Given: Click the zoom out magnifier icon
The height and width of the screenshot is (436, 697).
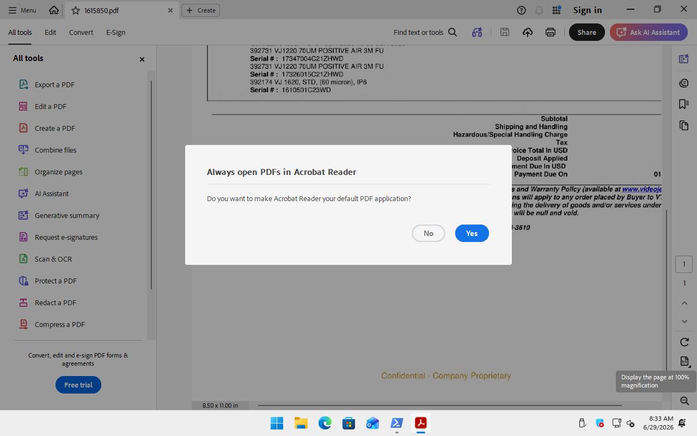Looking at the screenshot, I should pyautogui.click(x=684, y=401).
